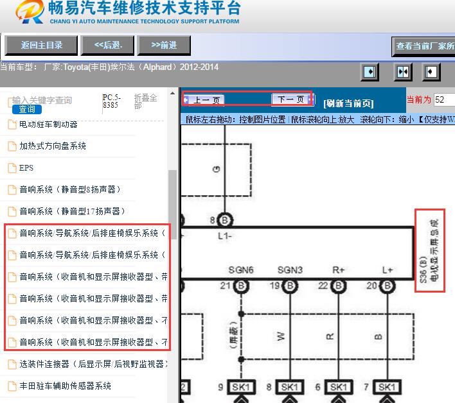Open EPS entry
This screenshot has width=455, height=403.
click(x=26, y=167)
